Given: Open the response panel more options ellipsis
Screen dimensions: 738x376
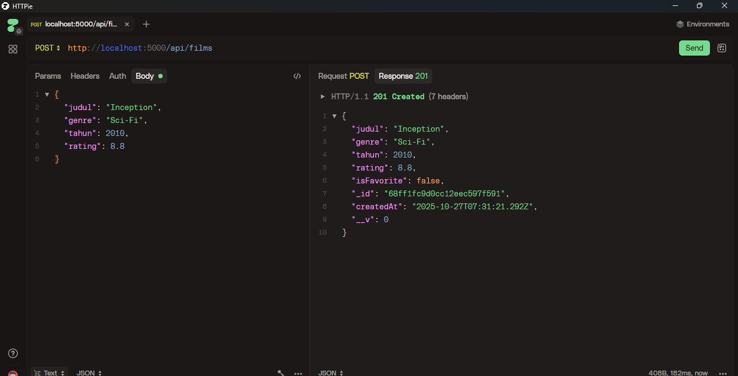Looking at the screenshot, I should (x=723, y=373).
